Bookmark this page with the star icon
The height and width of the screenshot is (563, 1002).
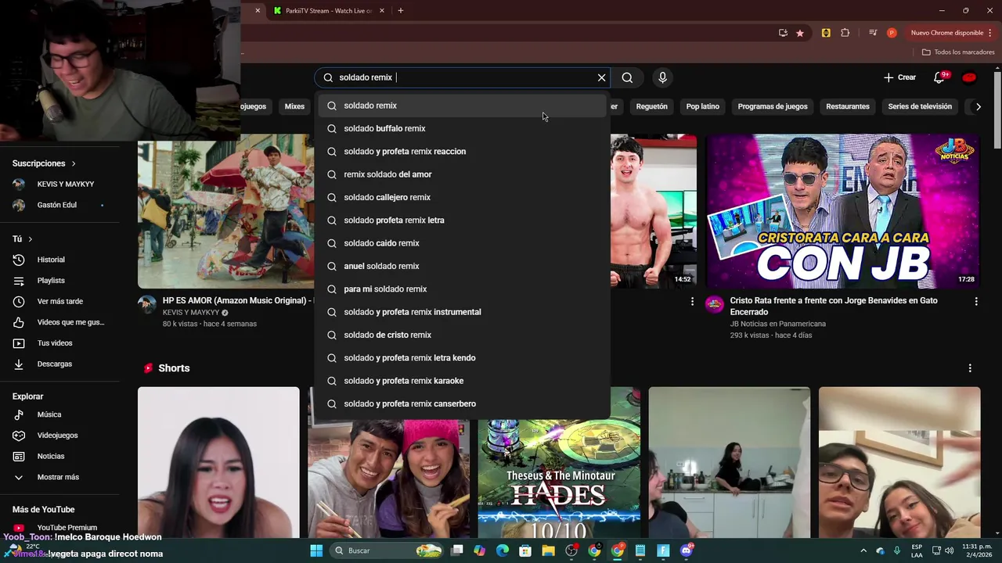[x=800, y=33]
